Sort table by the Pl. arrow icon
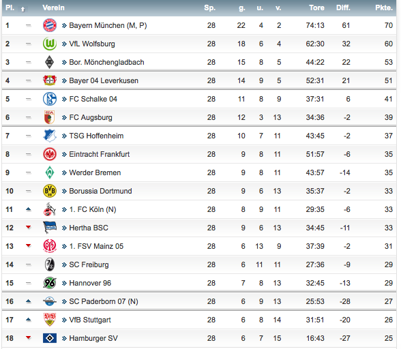The height and width of the screenshot is (349, 401). [x=23, y=10]
